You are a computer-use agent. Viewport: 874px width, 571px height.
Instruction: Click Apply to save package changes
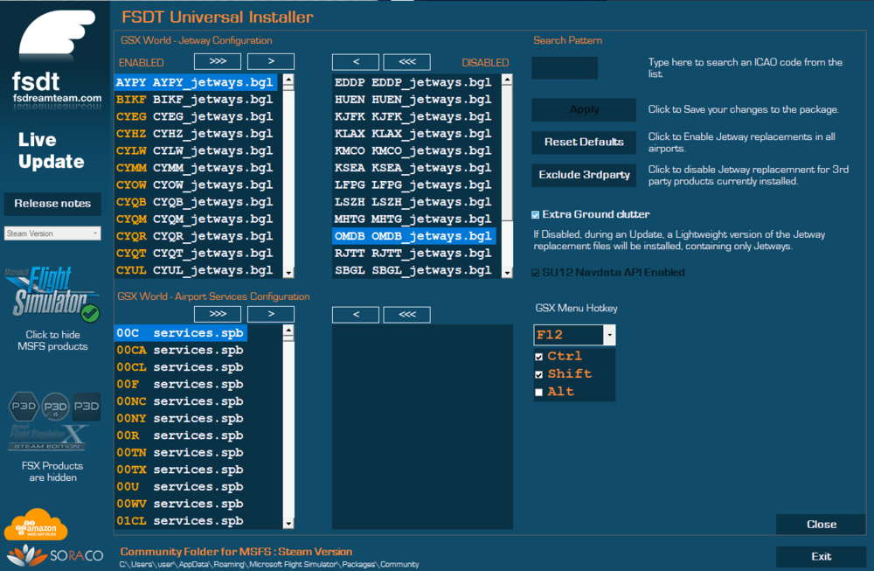click(583, 109)
